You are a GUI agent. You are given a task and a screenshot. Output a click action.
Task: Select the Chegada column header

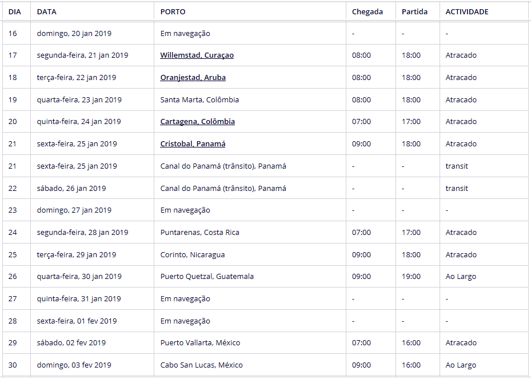coord(367,11)
